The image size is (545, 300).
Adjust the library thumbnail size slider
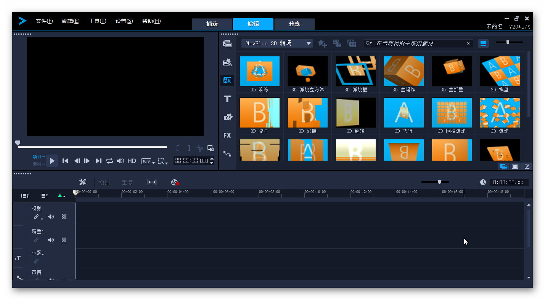(509, 42)
